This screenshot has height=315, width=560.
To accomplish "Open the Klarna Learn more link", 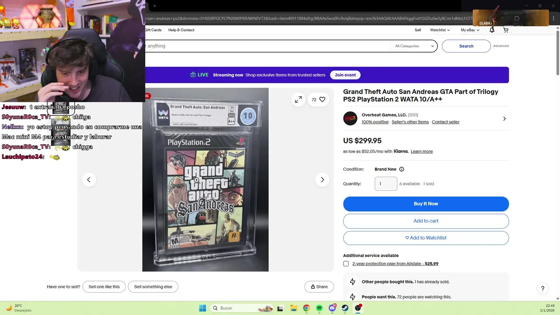I will tap(422, 151).
